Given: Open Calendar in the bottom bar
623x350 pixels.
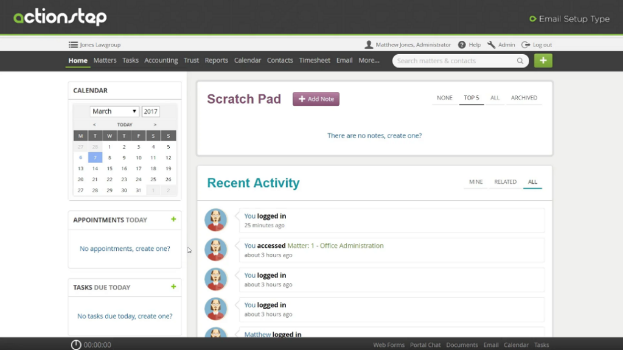Looking at the screenshot, I should tap(516, 345).
